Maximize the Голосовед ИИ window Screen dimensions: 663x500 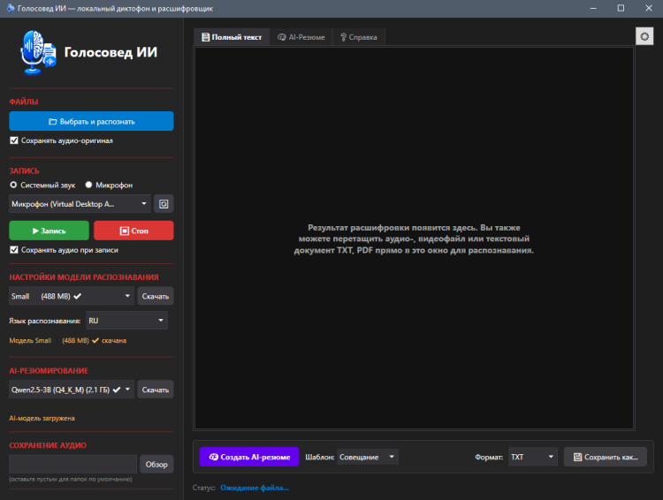(621, 8)
